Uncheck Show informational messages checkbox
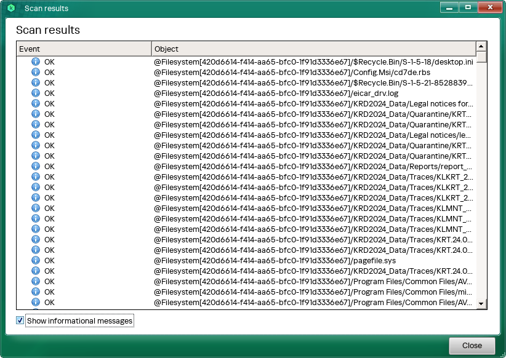The width and height of the screenshot is (506, 358). (20, 320)
